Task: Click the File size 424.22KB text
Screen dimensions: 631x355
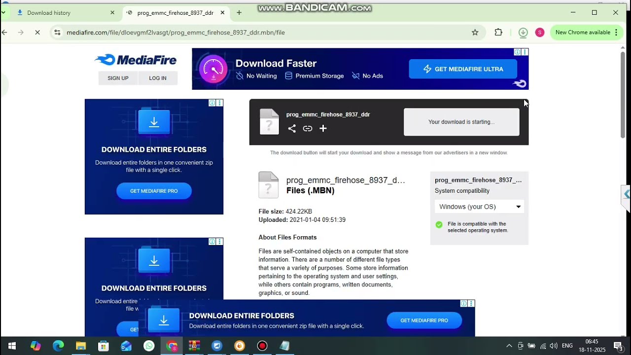Action: 285,212
